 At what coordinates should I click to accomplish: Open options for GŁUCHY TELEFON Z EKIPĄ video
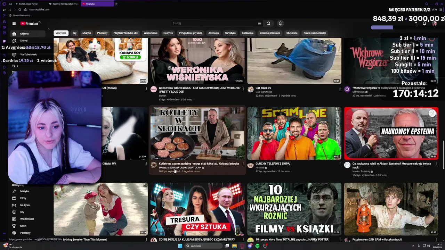coord(340,164)
